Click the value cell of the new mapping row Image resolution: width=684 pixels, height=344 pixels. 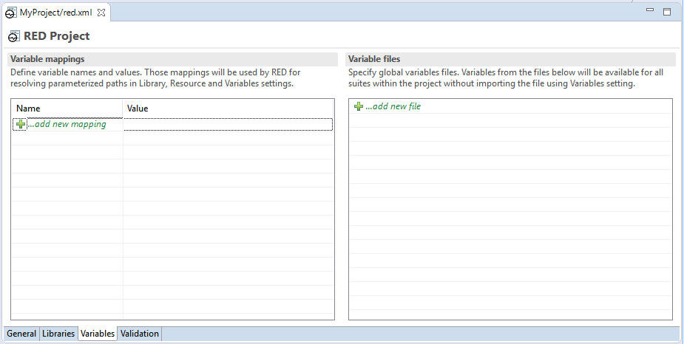tap(228, 125)
